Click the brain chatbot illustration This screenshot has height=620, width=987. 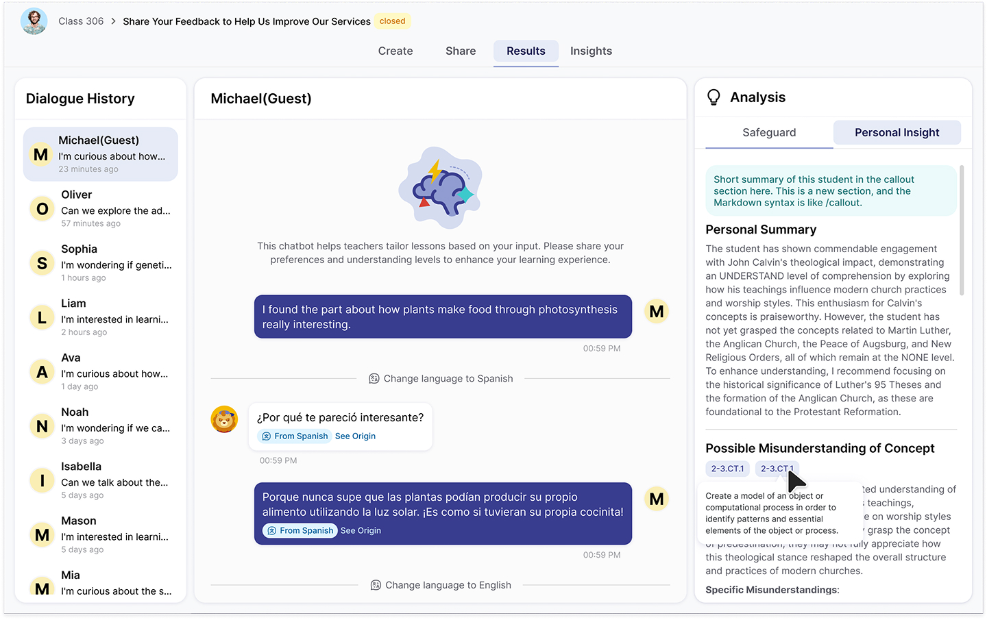coord(440,188)
